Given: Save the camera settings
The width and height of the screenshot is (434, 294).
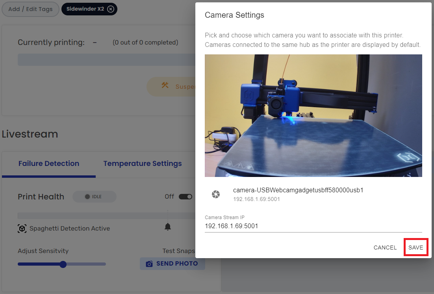Looking at the screenshot, I should (416, 247).
